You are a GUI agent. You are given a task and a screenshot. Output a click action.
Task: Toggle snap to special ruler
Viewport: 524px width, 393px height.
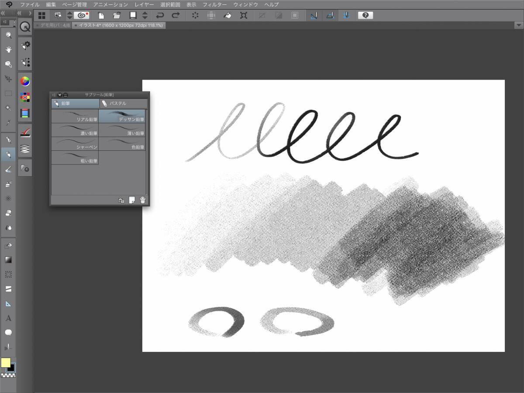coord(330,15)
